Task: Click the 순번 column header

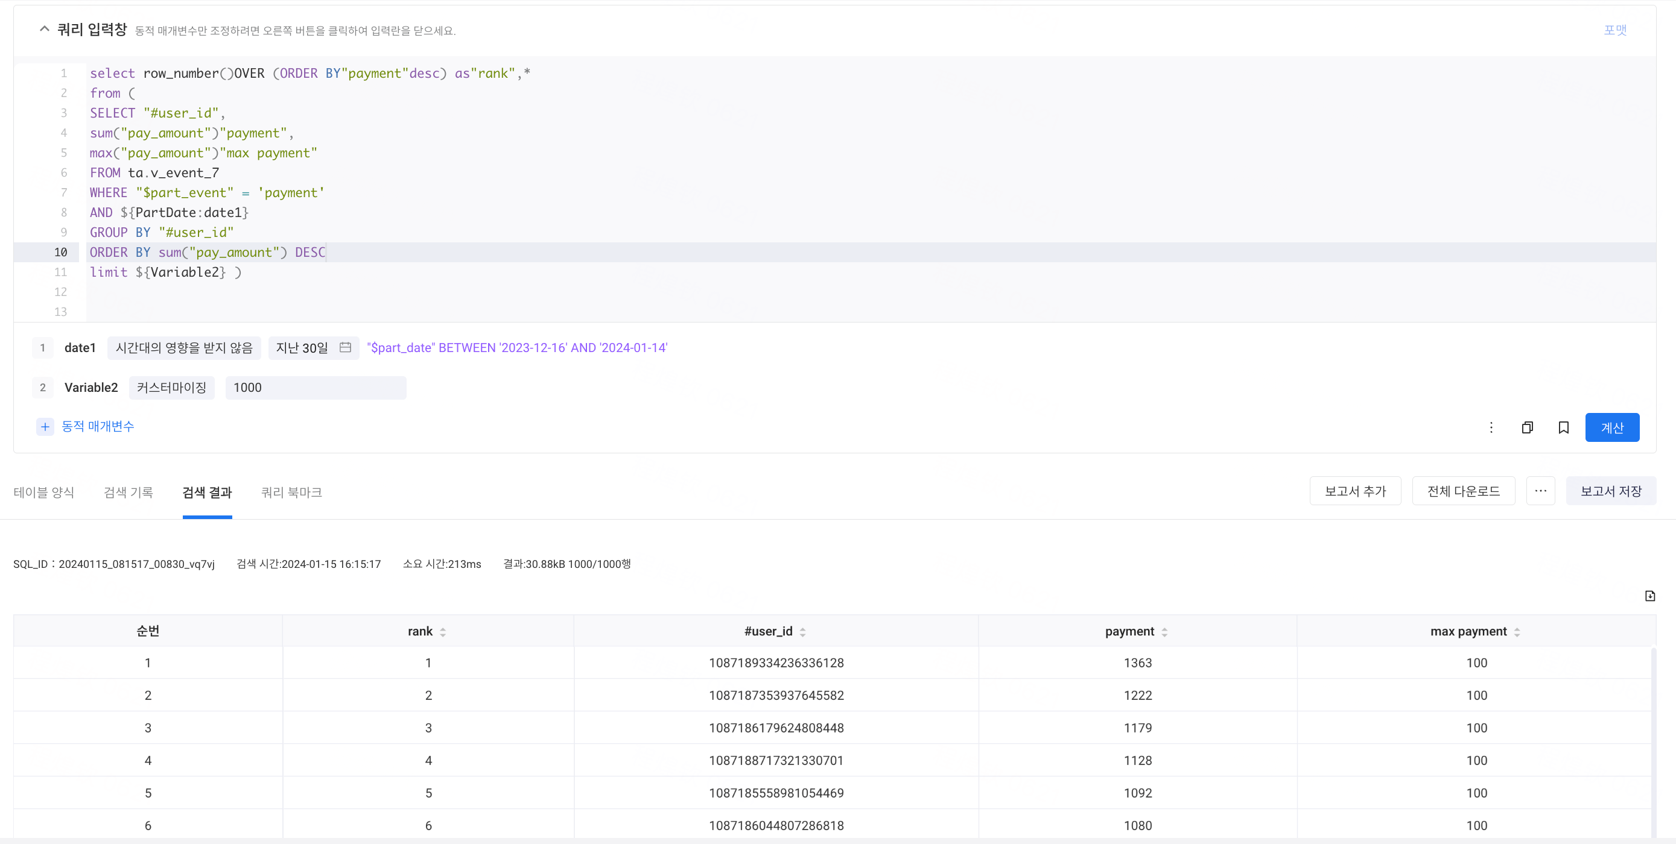Action: click(148, 631)
